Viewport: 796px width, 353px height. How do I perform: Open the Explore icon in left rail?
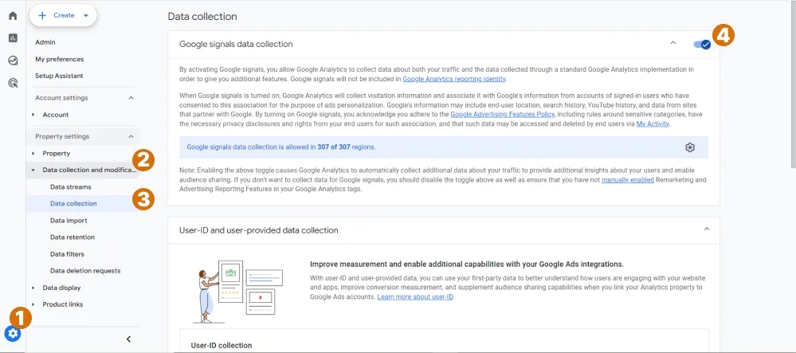point(14,61)
